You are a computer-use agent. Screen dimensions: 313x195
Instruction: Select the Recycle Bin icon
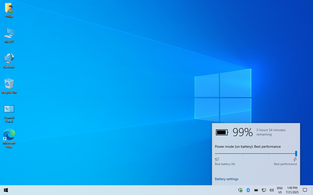click(9, 86)
